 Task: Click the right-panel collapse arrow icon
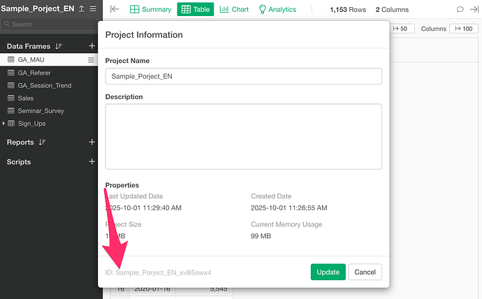click(x=473, y=10)
